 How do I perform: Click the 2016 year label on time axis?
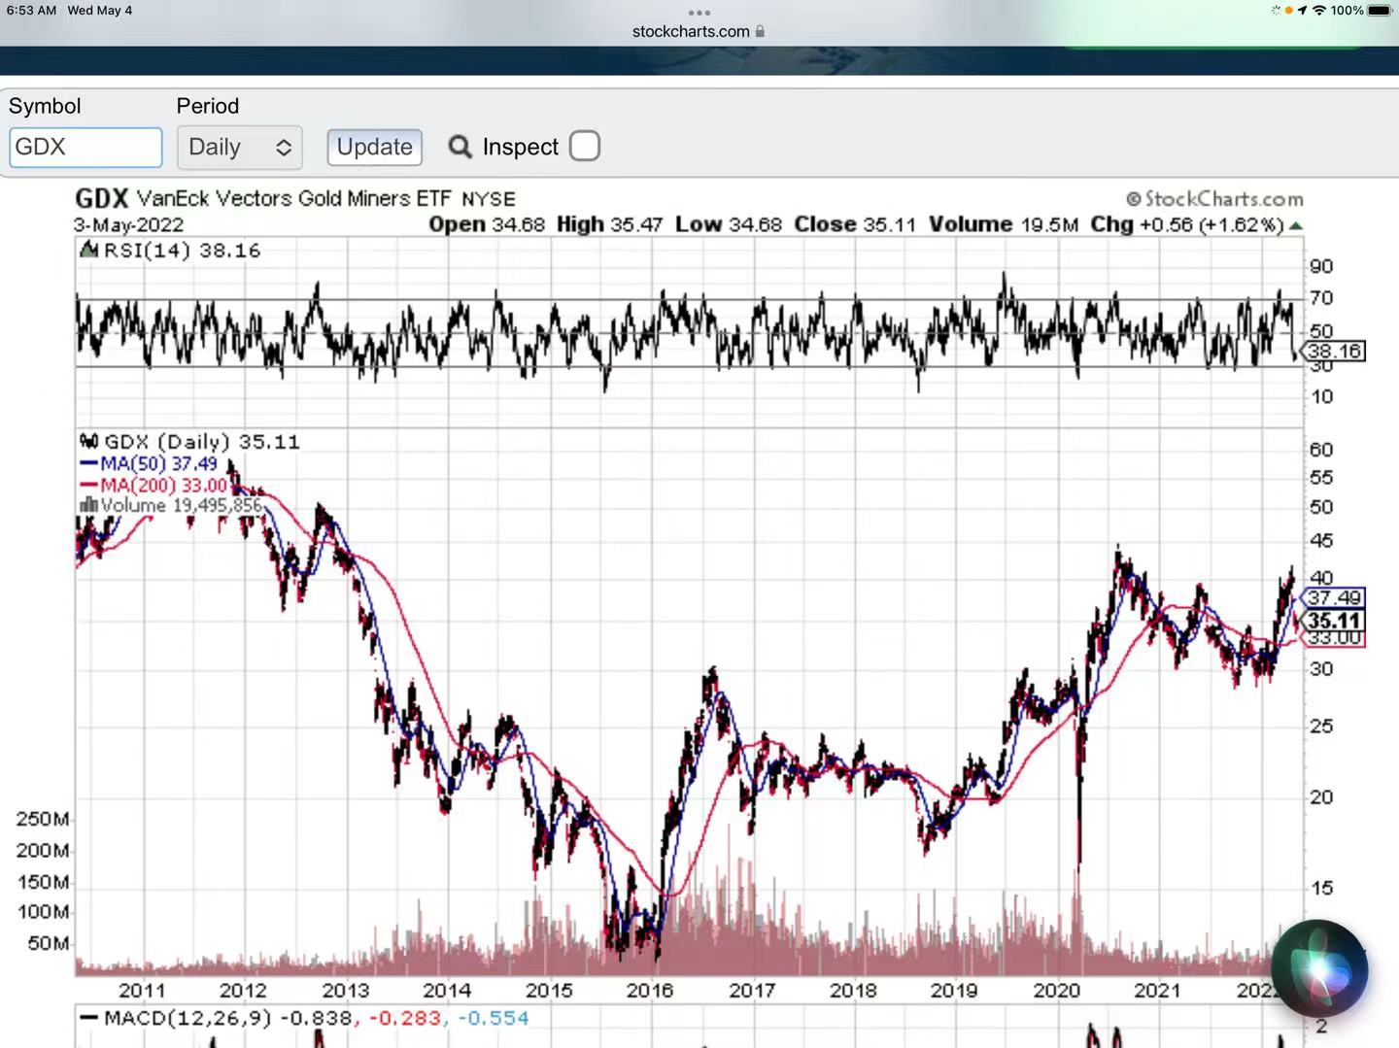(x=650, y=991)
